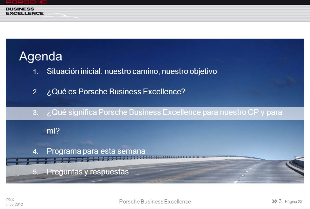
Task: Click the section number '3.' in footer
Action: pos(281,201)
